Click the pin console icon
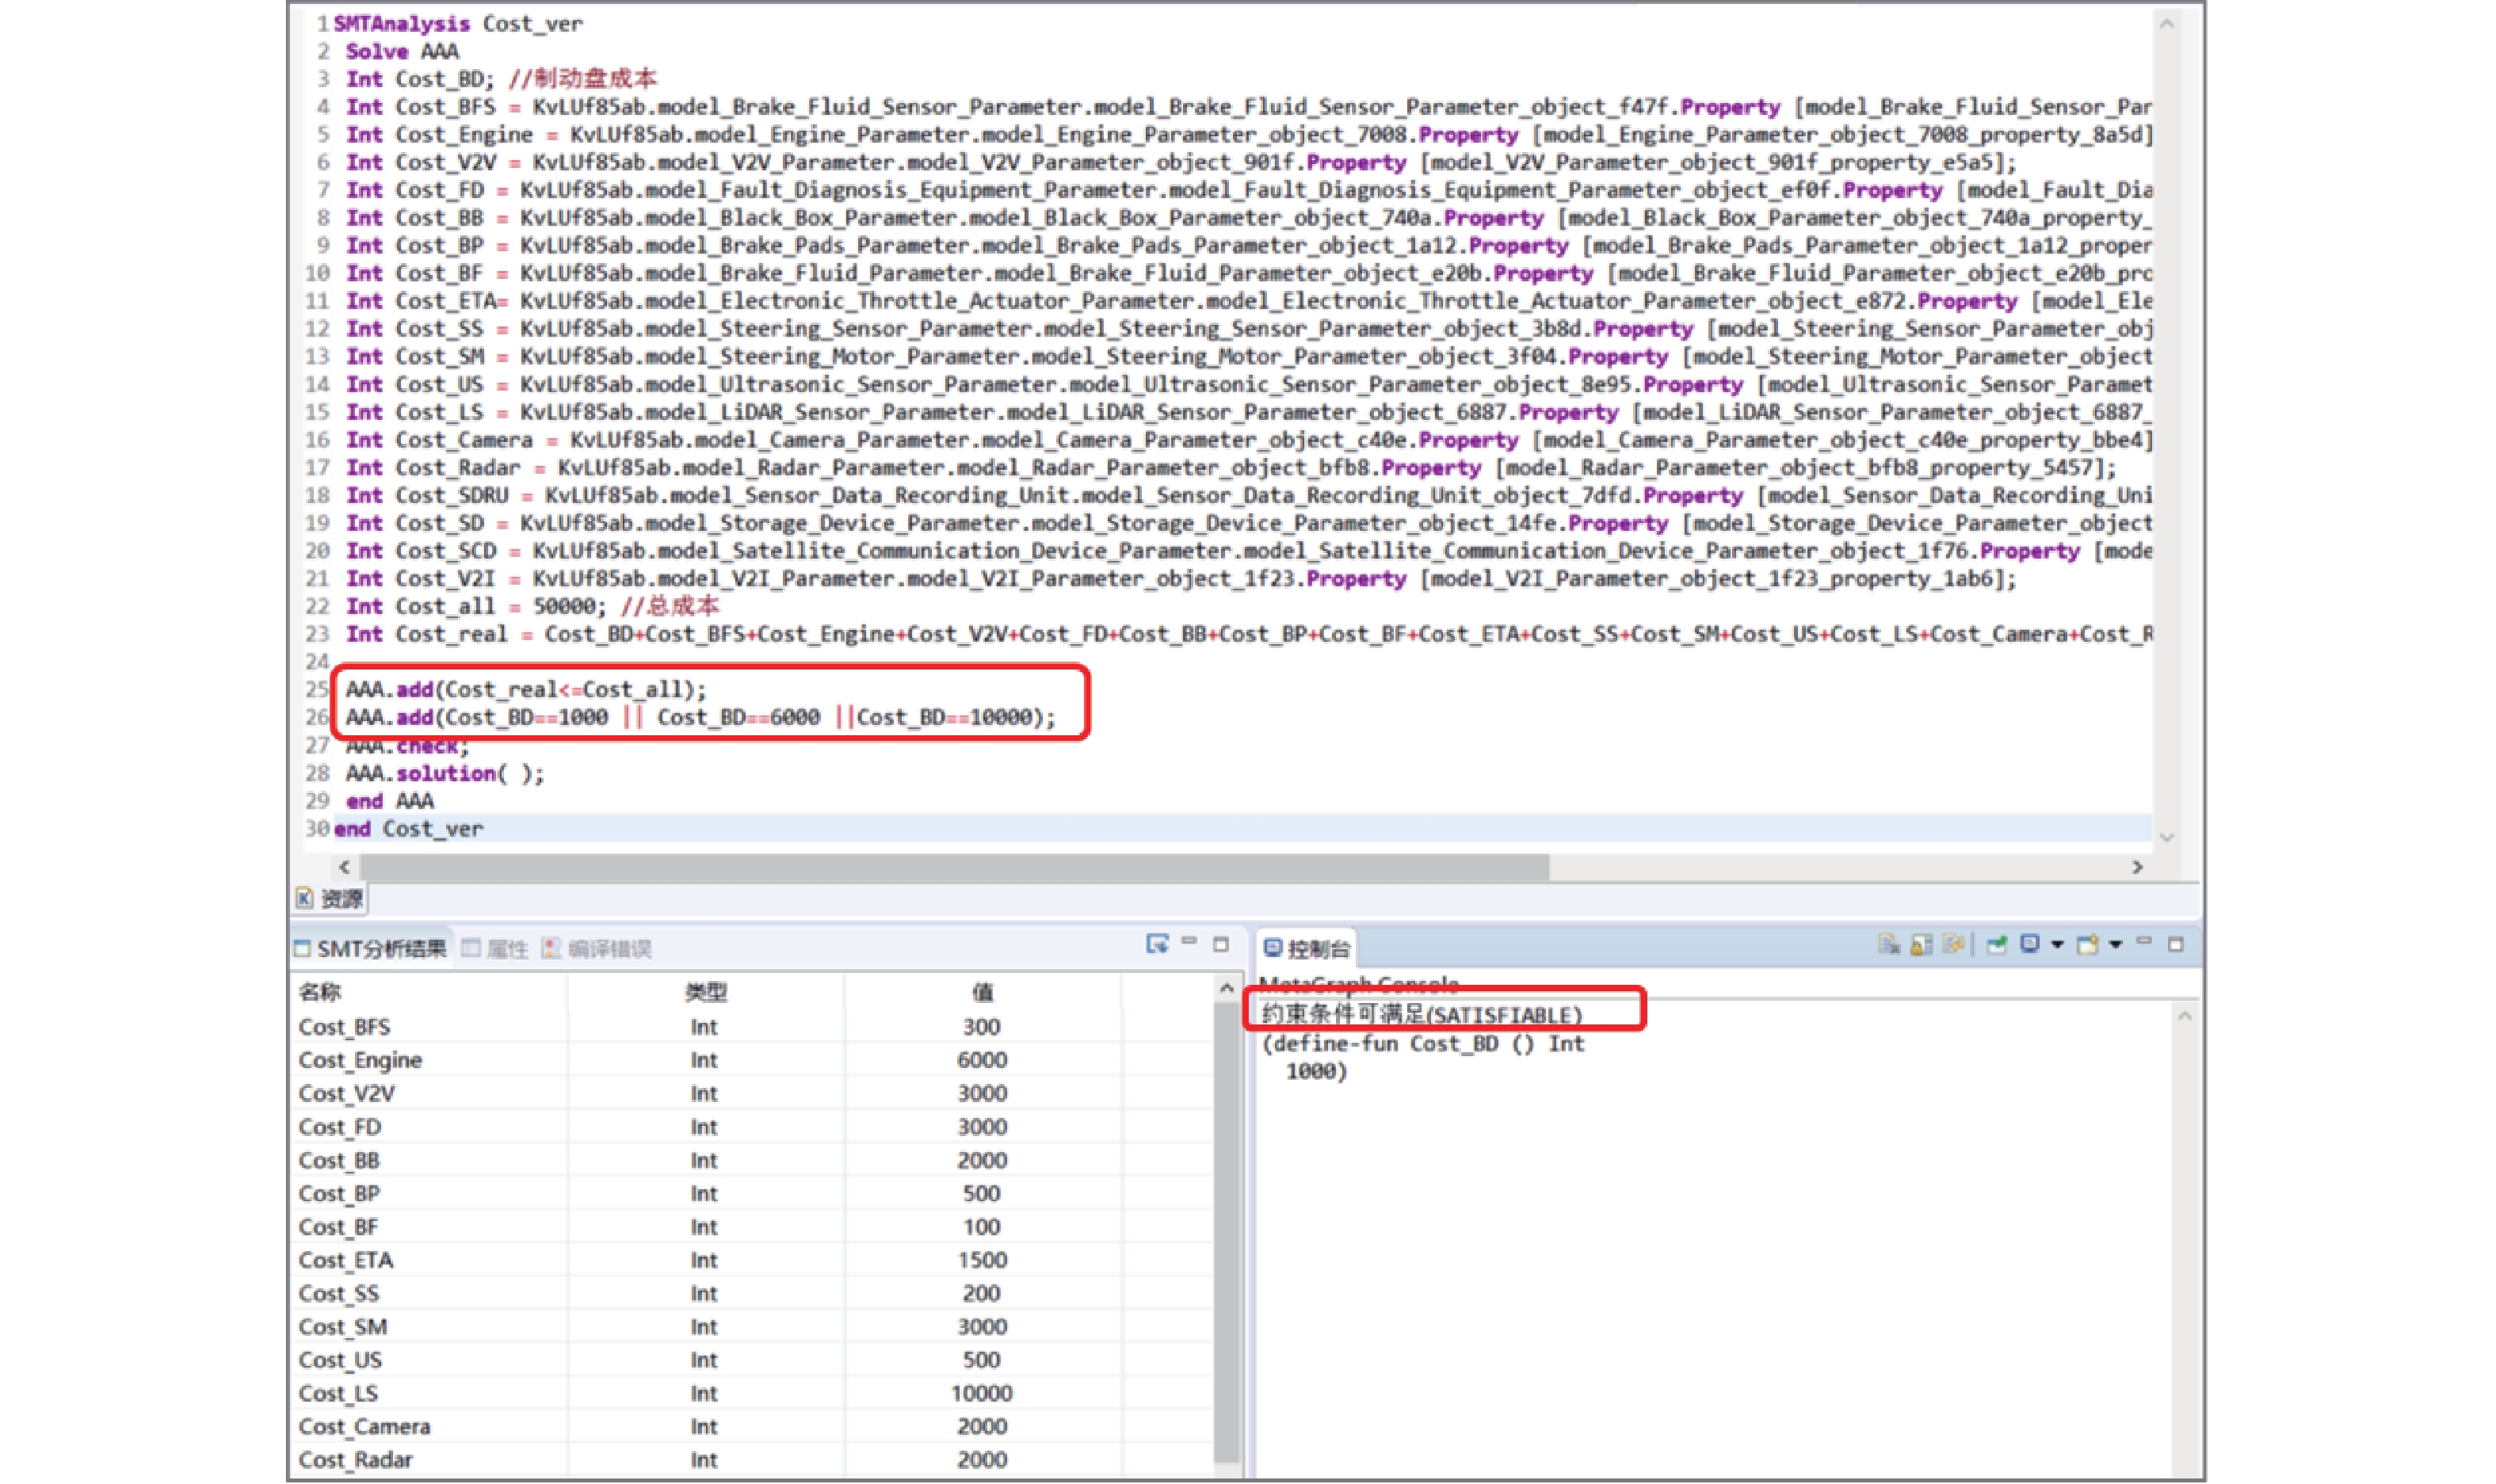Viewport: 2496px width, 1484px height. click(x=1997, y=944)
